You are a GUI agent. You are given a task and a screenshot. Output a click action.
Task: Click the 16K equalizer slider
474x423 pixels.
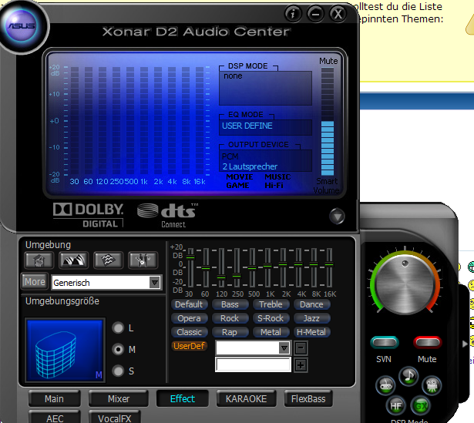329,267
